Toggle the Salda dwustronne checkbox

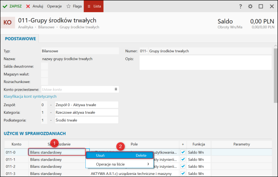click(44, 67)
